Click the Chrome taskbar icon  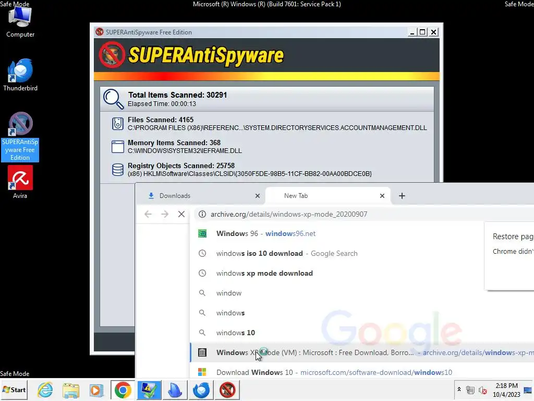(123, 390)
